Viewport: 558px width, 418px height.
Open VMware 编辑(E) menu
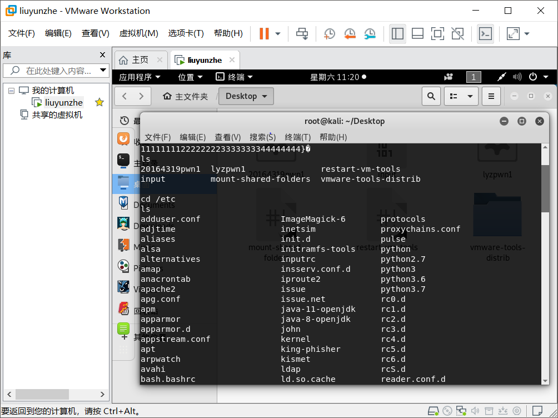[58, 33]
